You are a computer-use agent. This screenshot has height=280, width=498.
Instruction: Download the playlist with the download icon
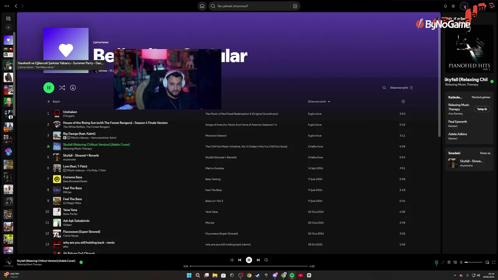73,87
